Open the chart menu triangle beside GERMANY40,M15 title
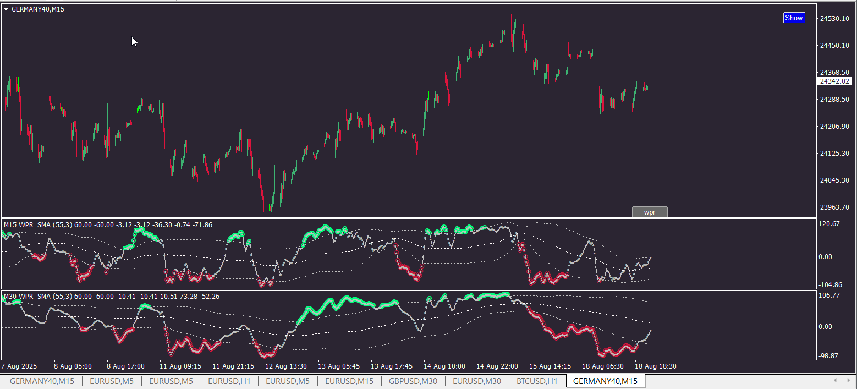857x389 pixels. click(x=6, y=9)
